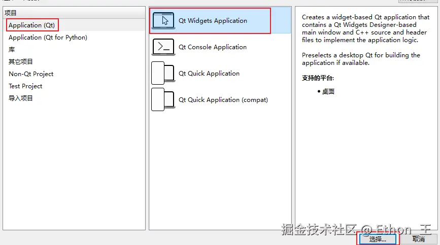Click the 取消 button
Viewport: 440px width, 245px height.
point(418,239)
